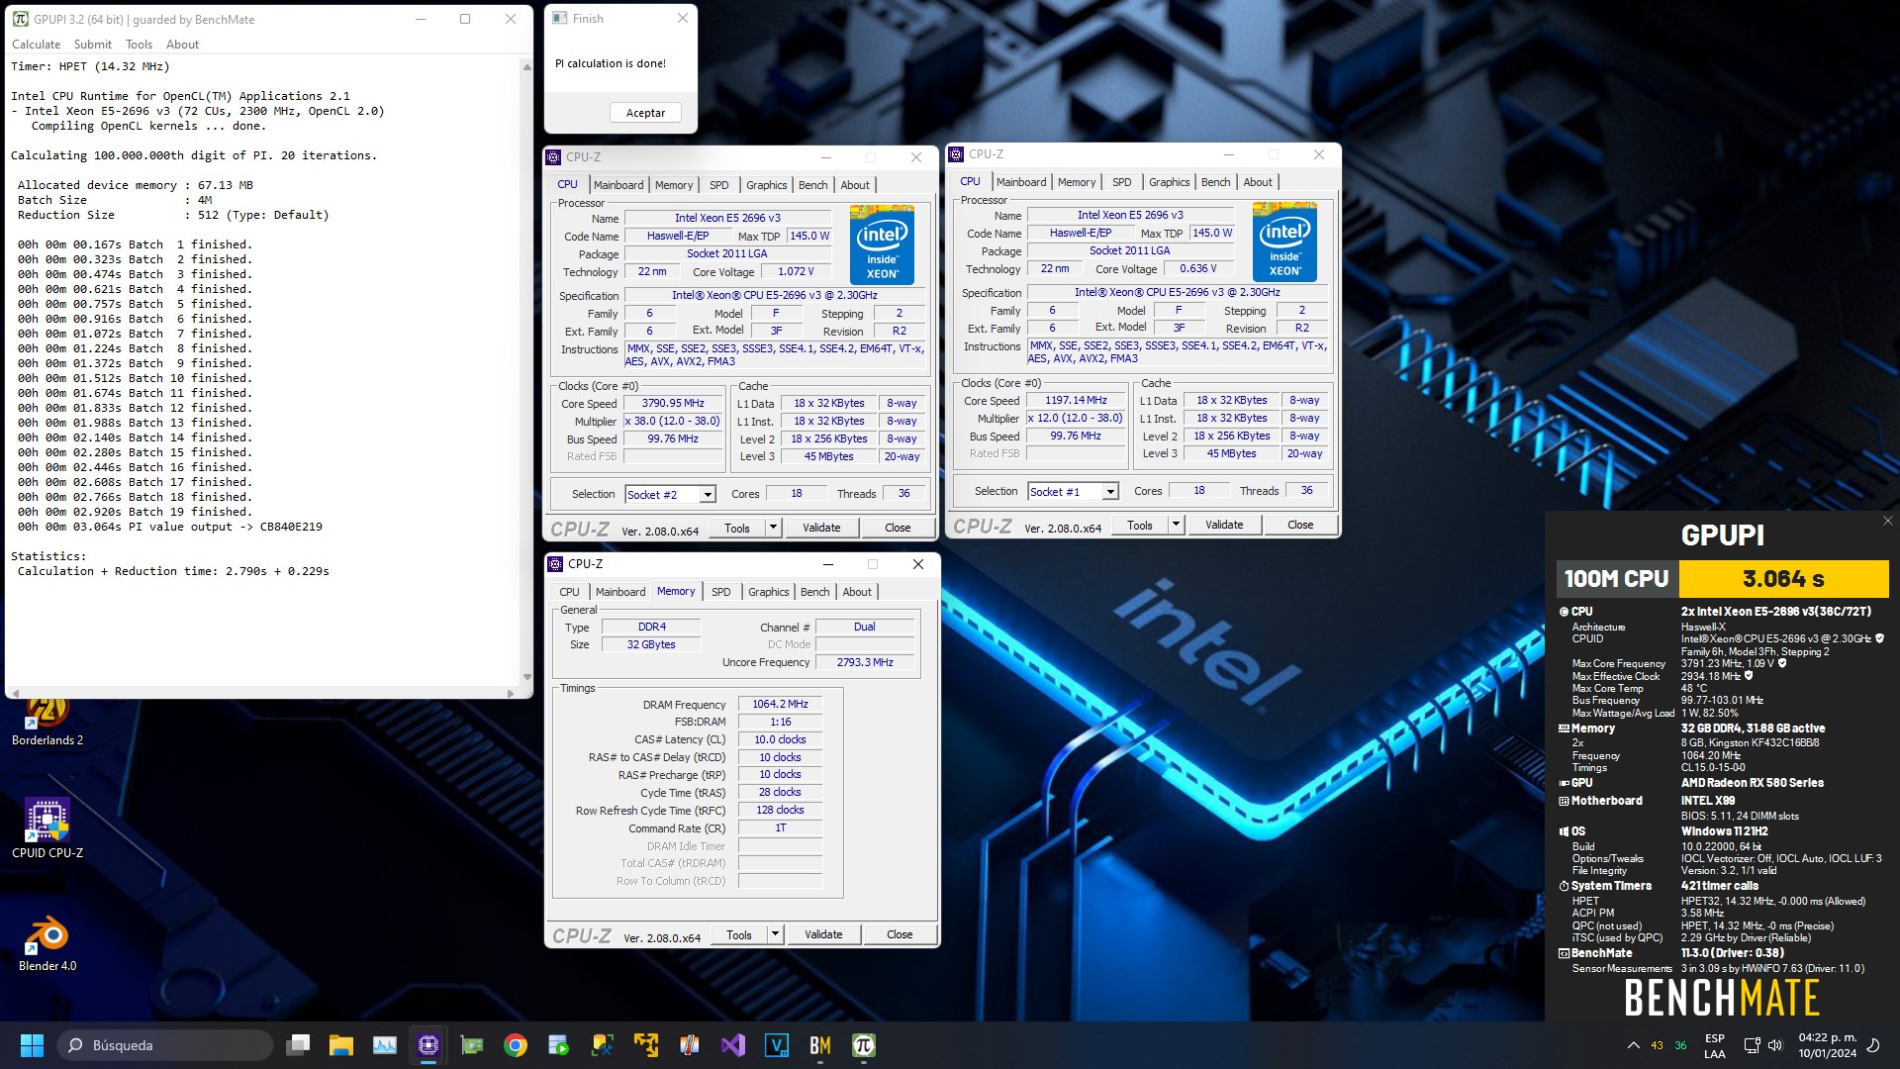The image size is (1900, 1069).
Task: Click the PI value output CB840E219 line
Action: 170,527
